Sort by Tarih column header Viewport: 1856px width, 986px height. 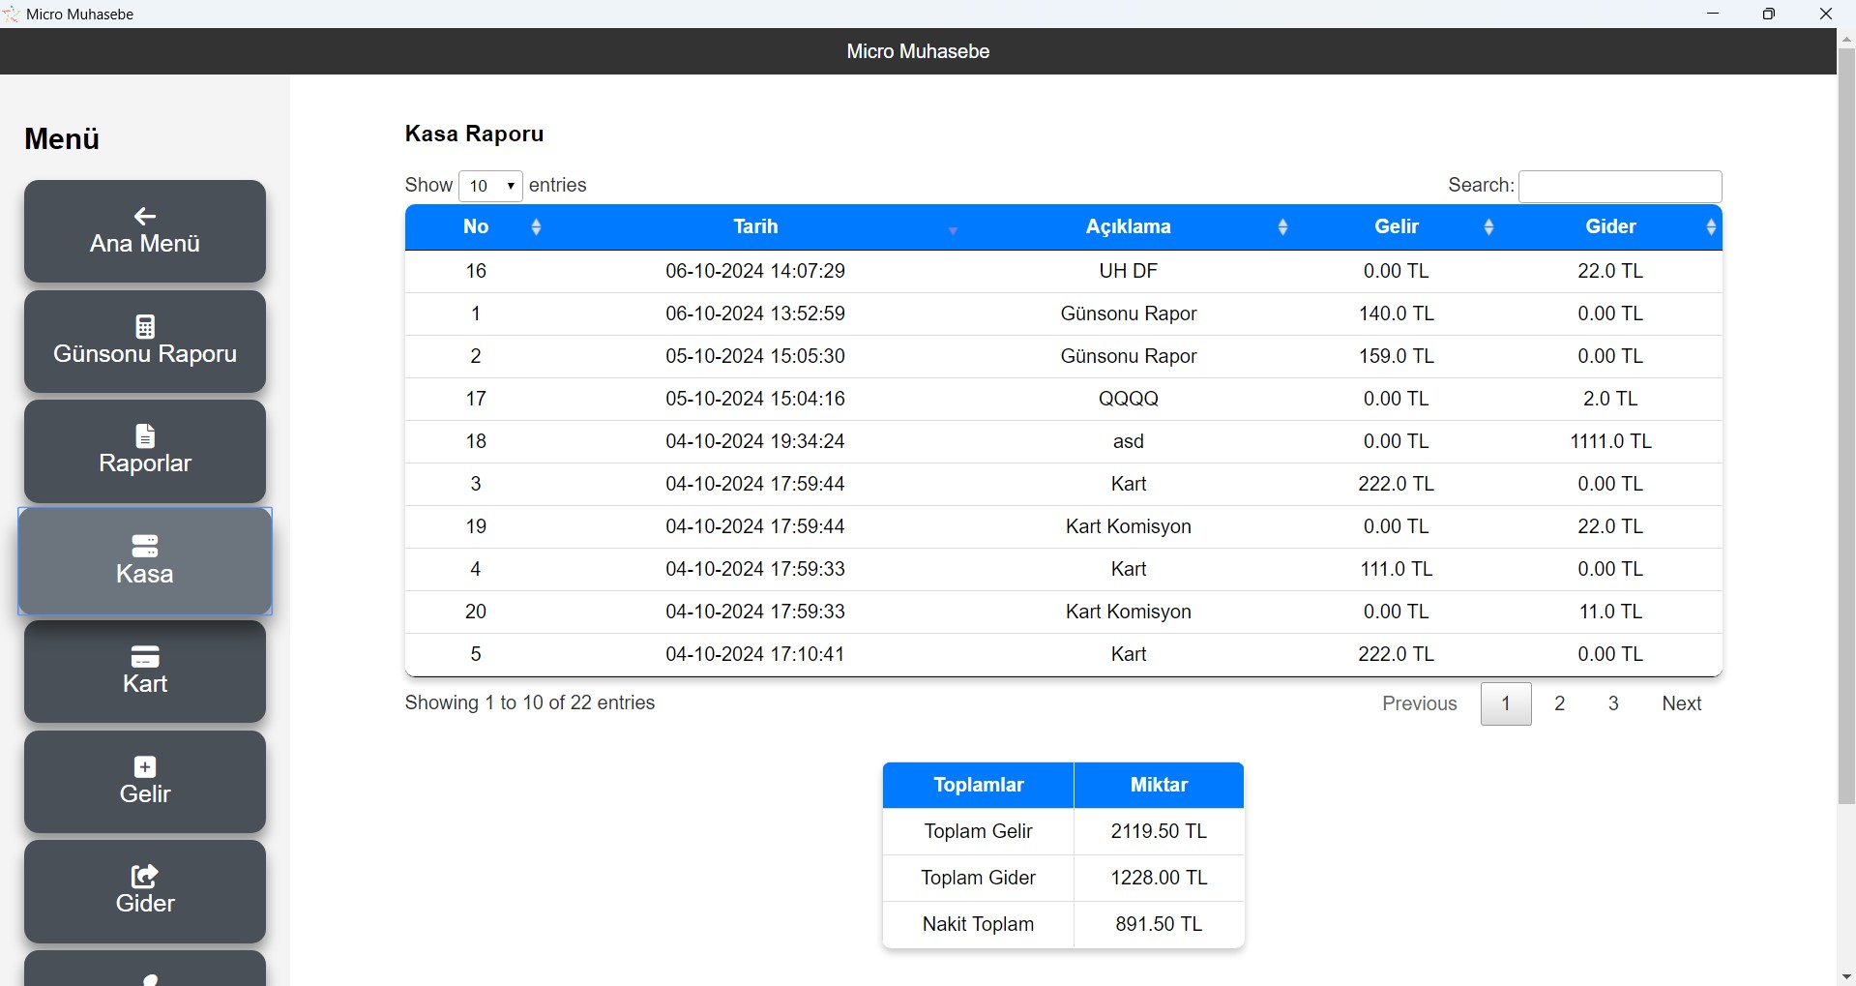coord(755,227)
